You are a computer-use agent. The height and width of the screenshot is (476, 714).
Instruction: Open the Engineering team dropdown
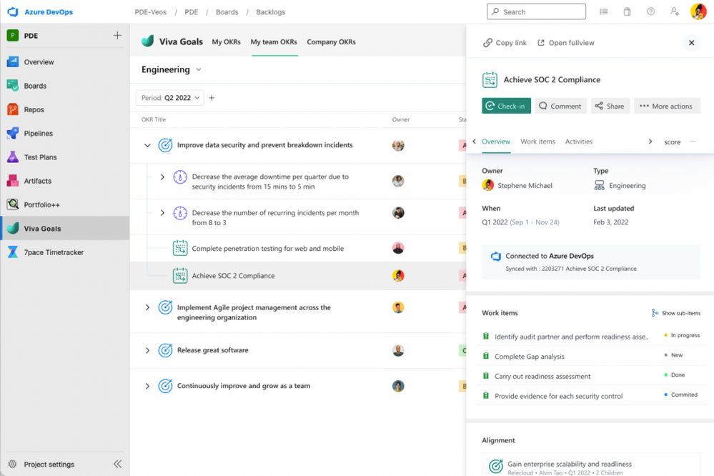coord(171,69)
